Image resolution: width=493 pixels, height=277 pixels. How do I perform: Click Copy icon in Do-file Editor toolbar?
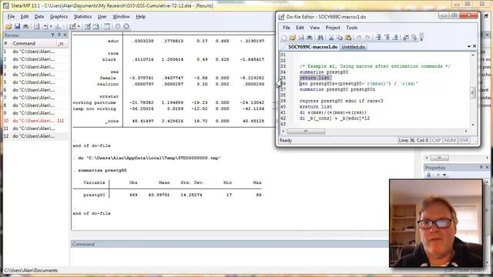[x=340, y=38]
